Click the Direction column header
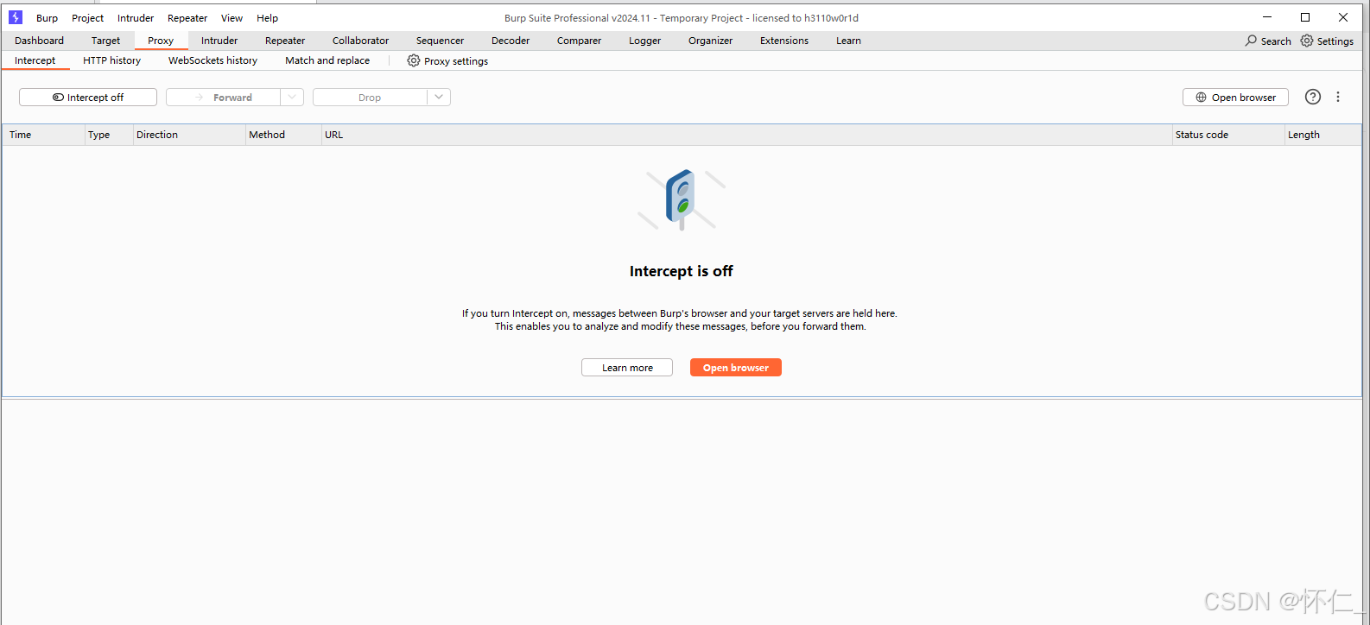Viewport: 1370px width, 625px height. 190,135
